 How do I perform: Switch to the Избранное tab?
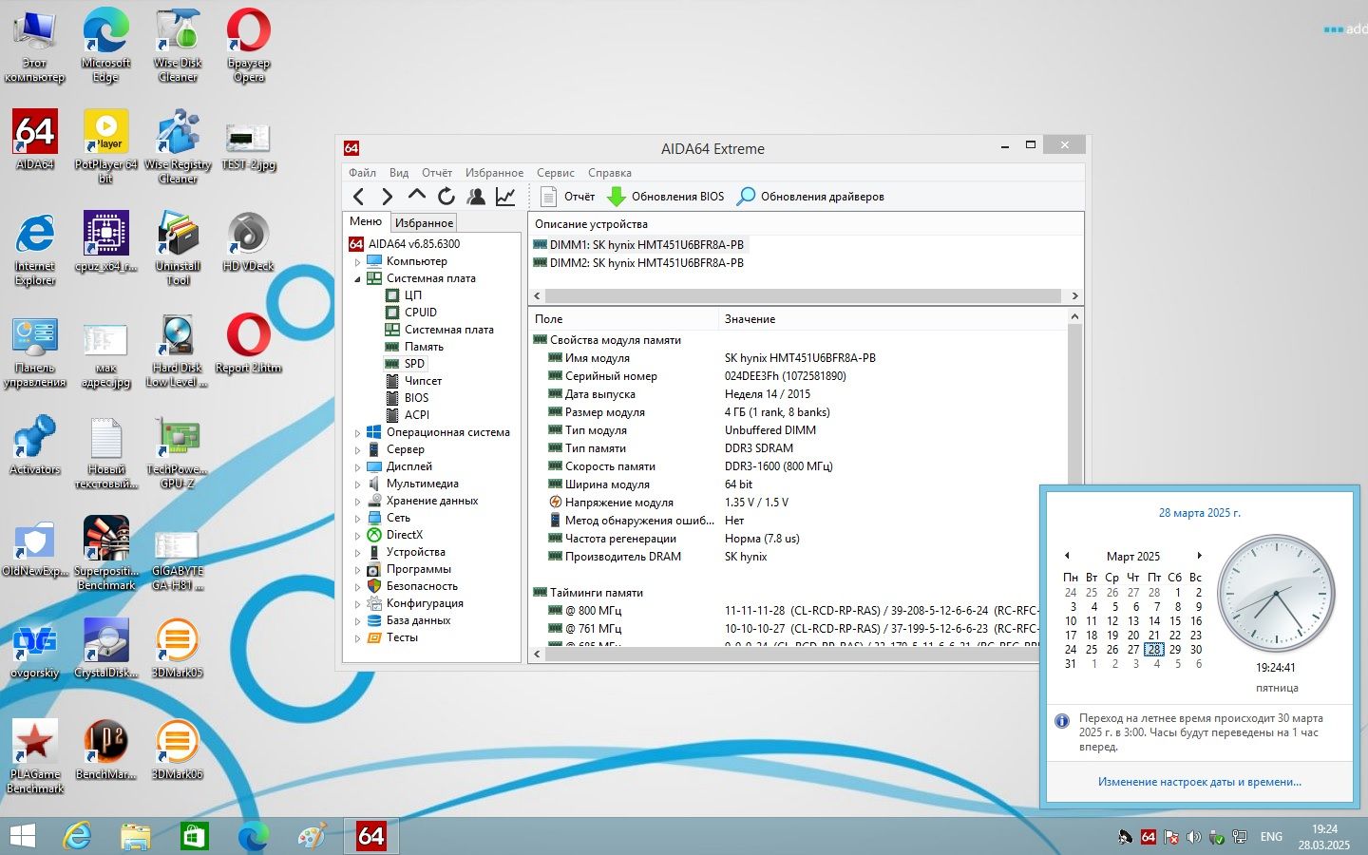[424, 223]
